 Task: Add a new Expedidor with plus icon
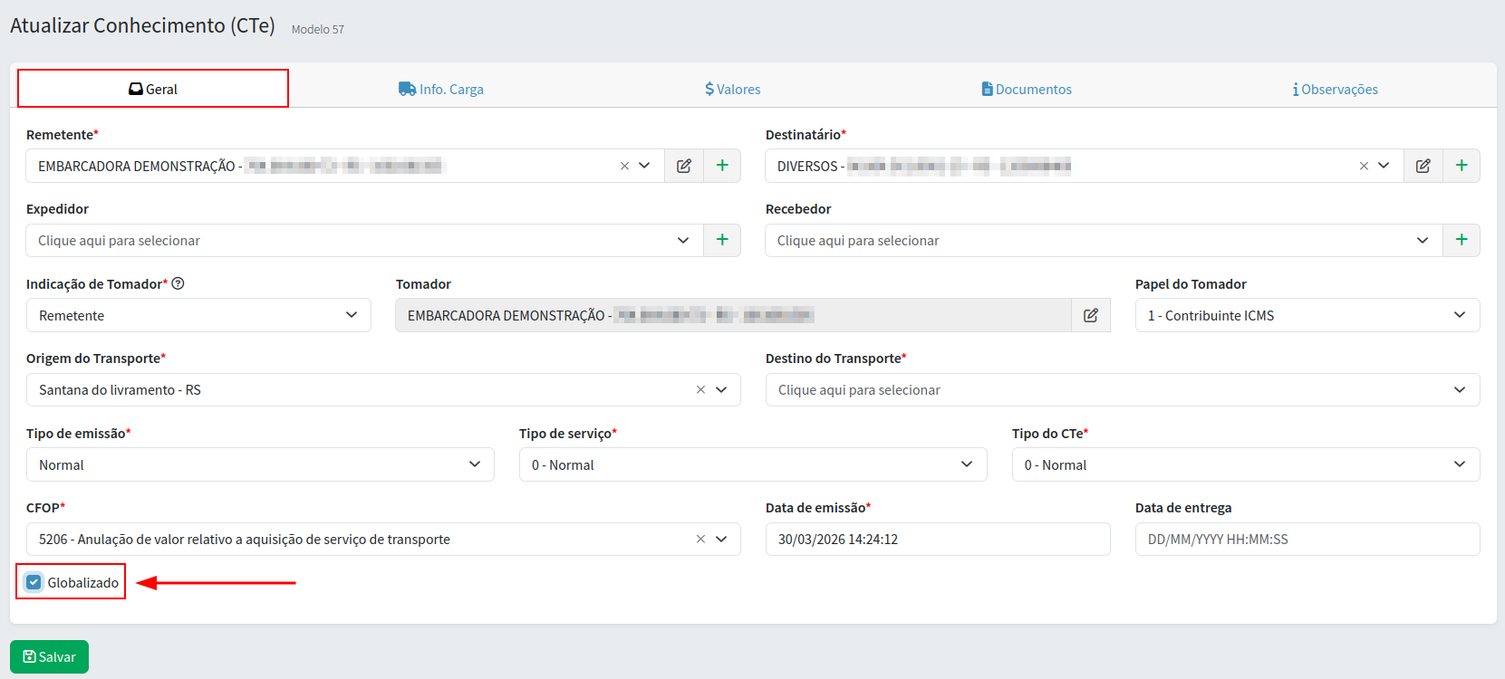click(722, 240)
